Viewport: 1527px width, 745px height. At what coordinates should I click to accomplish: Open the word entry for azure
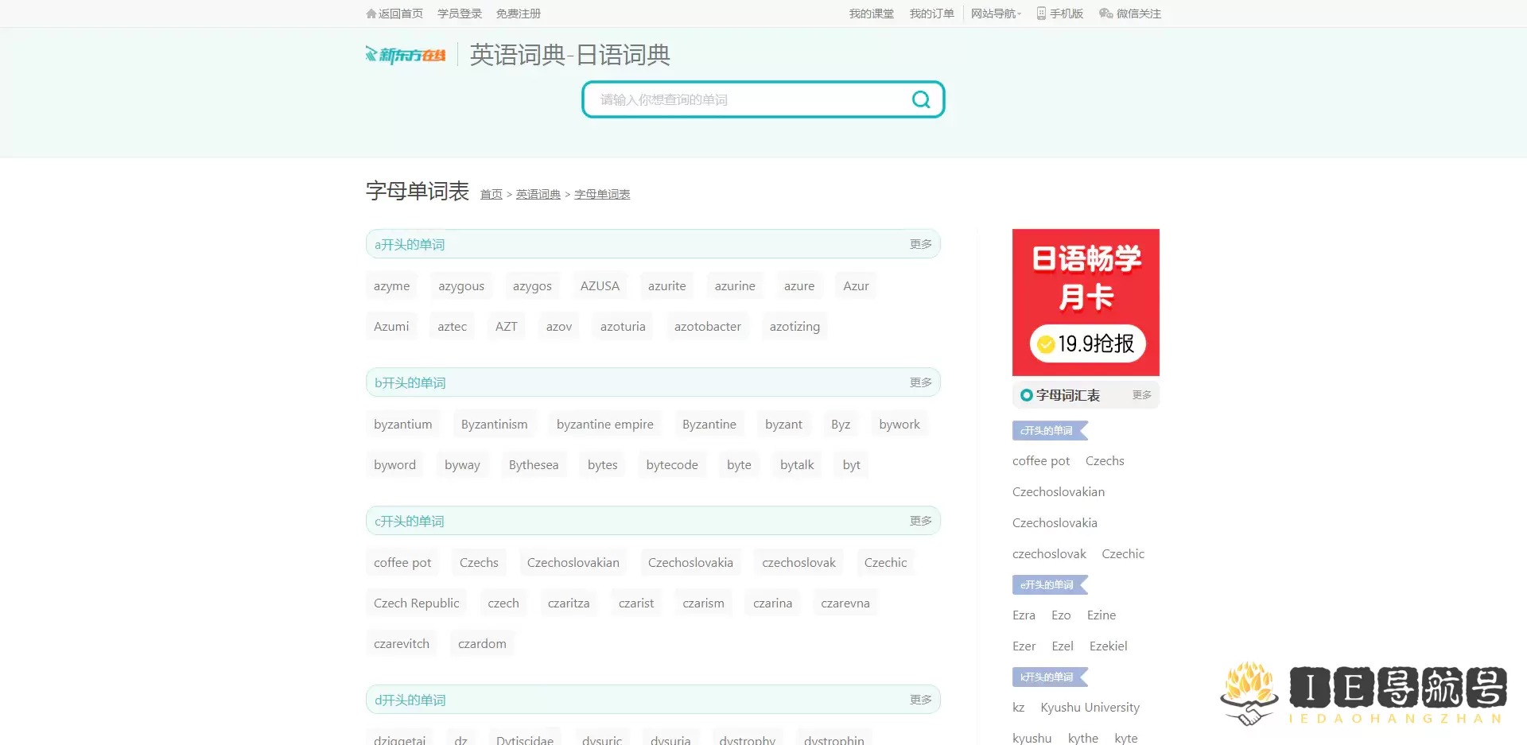point(798,285)
